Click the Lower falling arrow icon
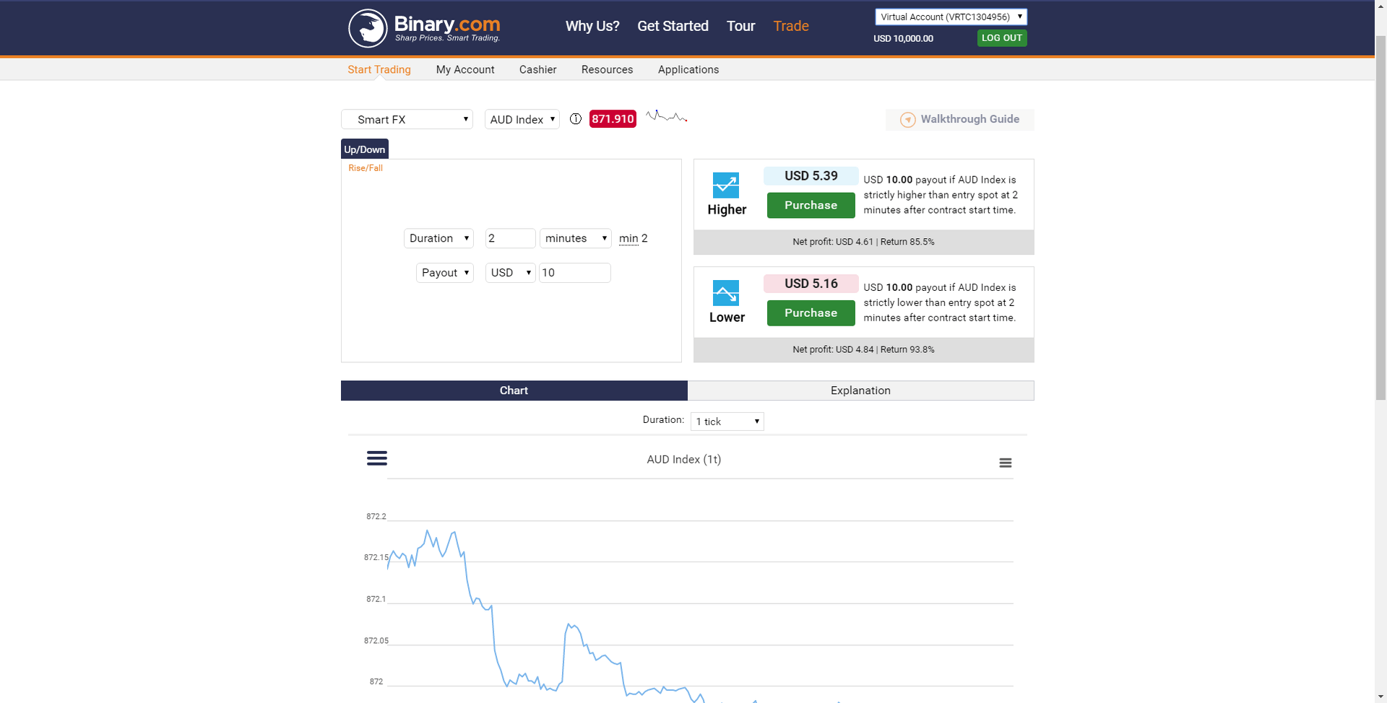The width and height of the screenshot is (1387, 703). pos(726,293)
